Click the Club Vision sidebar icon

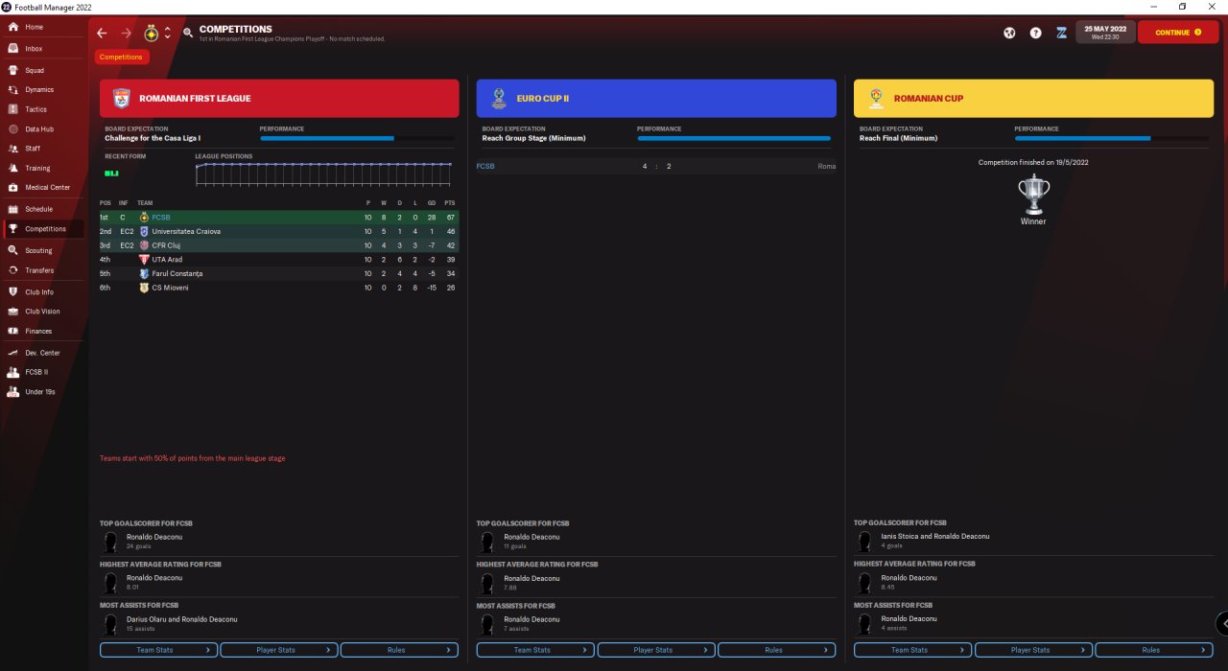point(13,312)
